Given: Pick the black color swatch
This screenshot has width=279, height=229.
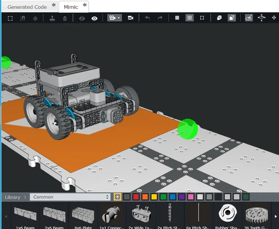Looking at the screenshot, I should pyautogui.click(x=218, y=197).
